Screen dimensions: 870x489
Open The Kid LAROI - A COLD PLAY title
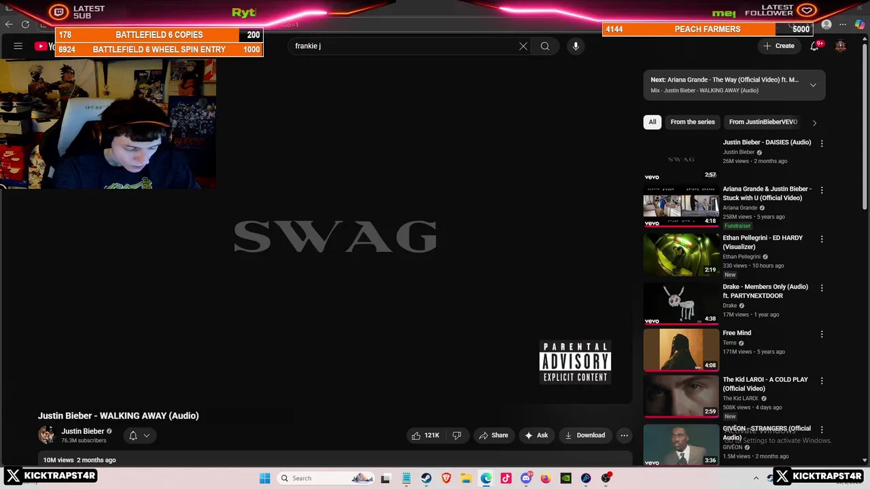765,384
